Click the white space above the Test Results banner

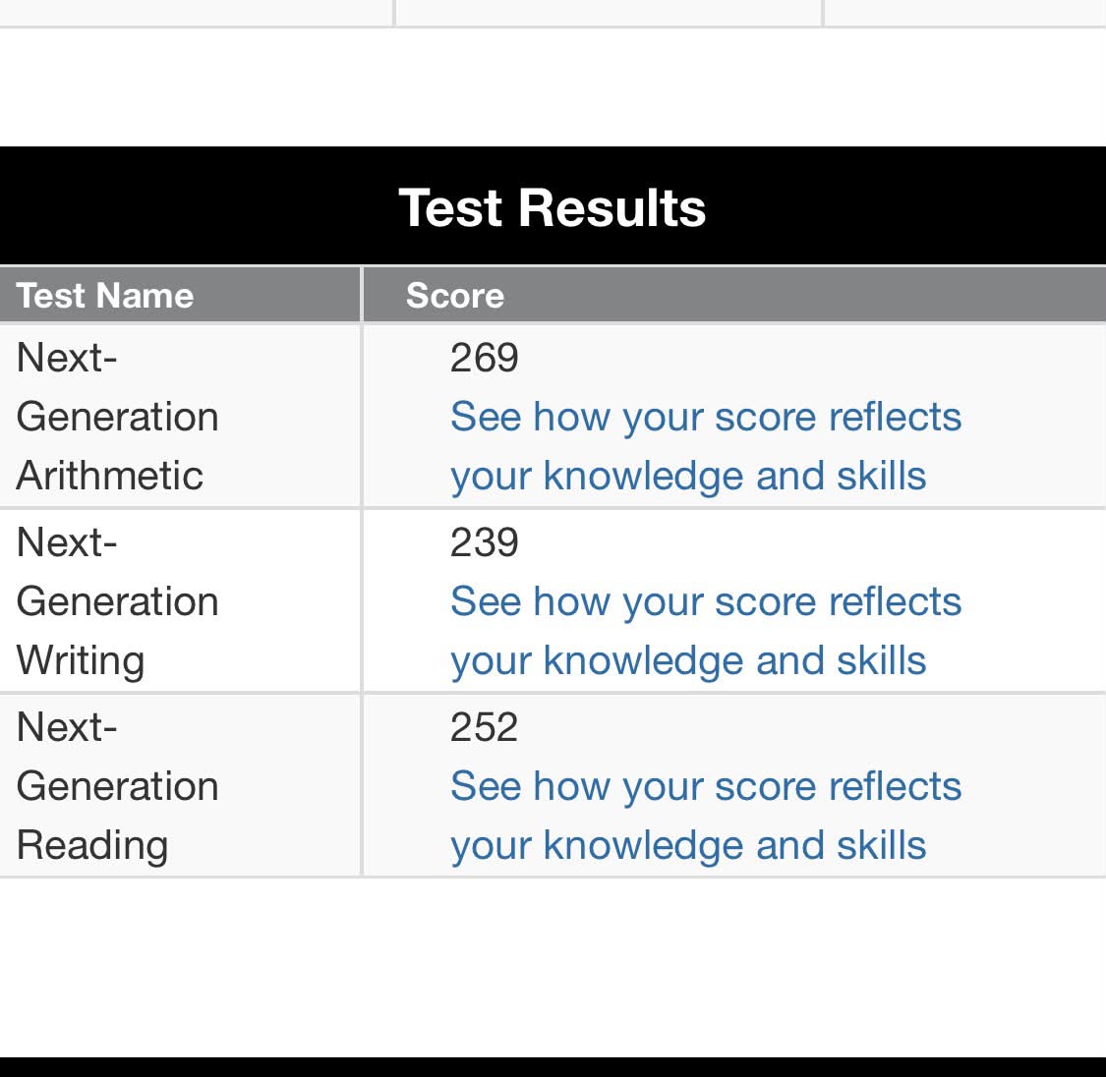pos(553,87)
